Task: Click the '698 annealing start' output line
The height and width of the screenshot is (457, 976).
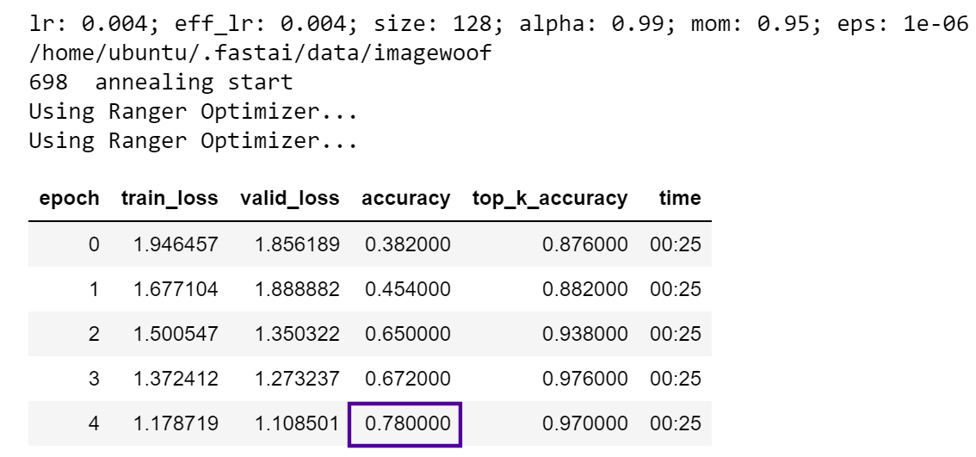Action: click(161, 82)
